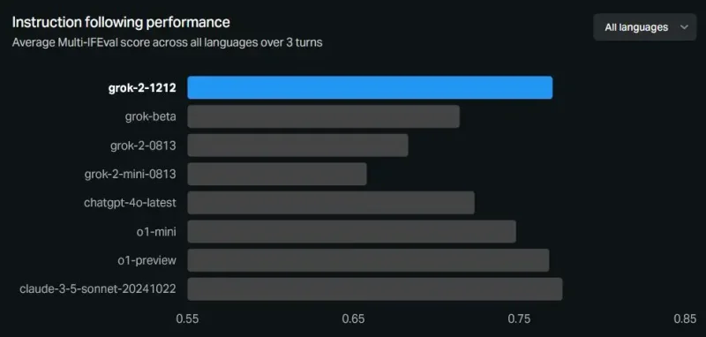Image resolution: width=706 pixels, height=337 pixels.
Task: Select the o1-preview bar
Action: point(368,260)
